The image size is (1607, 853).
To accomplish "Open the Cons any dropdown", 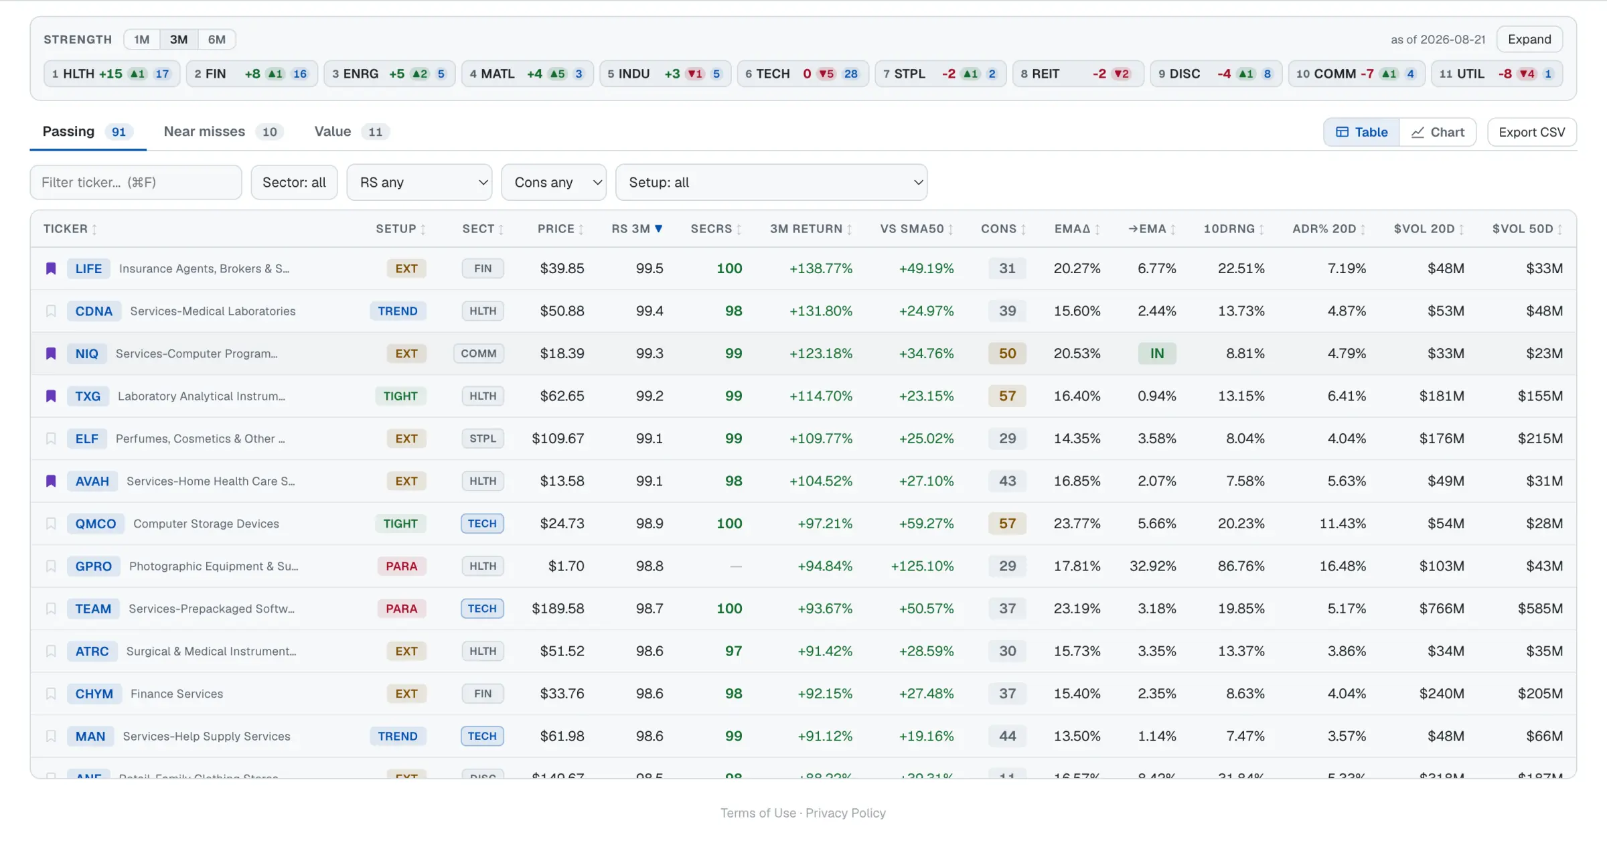I will coord(554,182).
